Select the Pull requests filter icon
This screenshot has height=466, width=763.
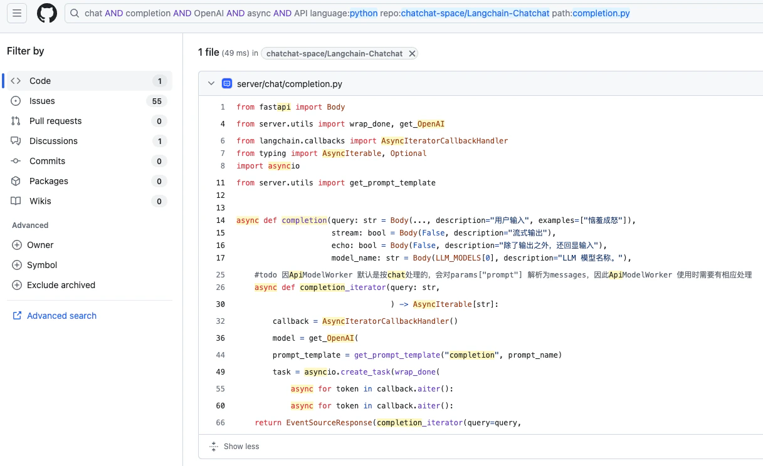point(16,121)
